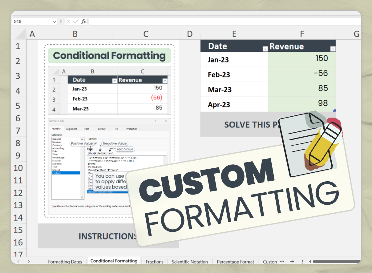
Task: Click the next sheet navigation arrow
Action: coord(28,261)
